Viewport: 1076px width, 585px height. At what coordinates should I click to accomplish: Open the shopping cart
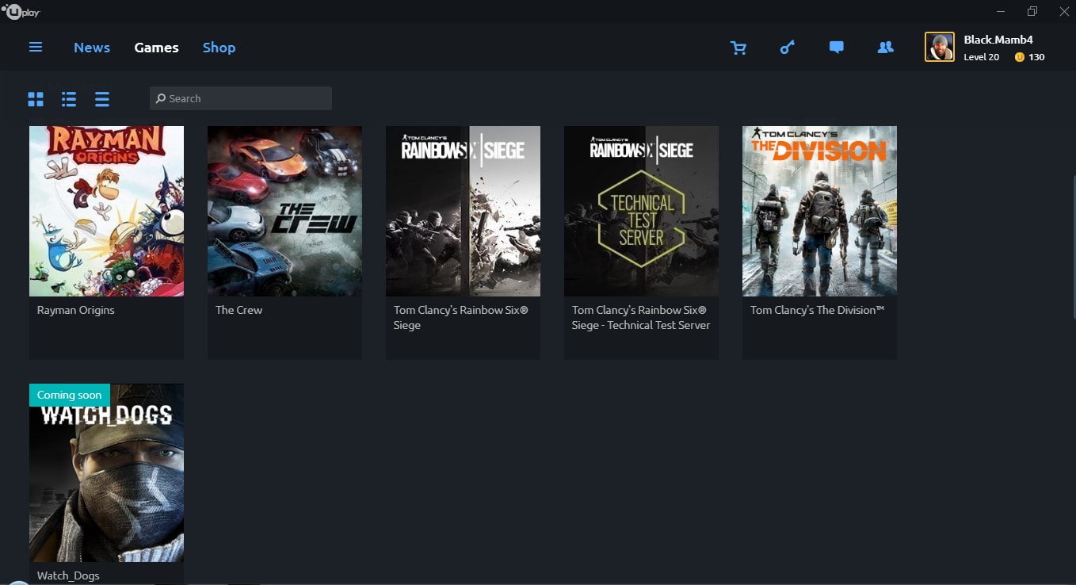pos(738,48)
